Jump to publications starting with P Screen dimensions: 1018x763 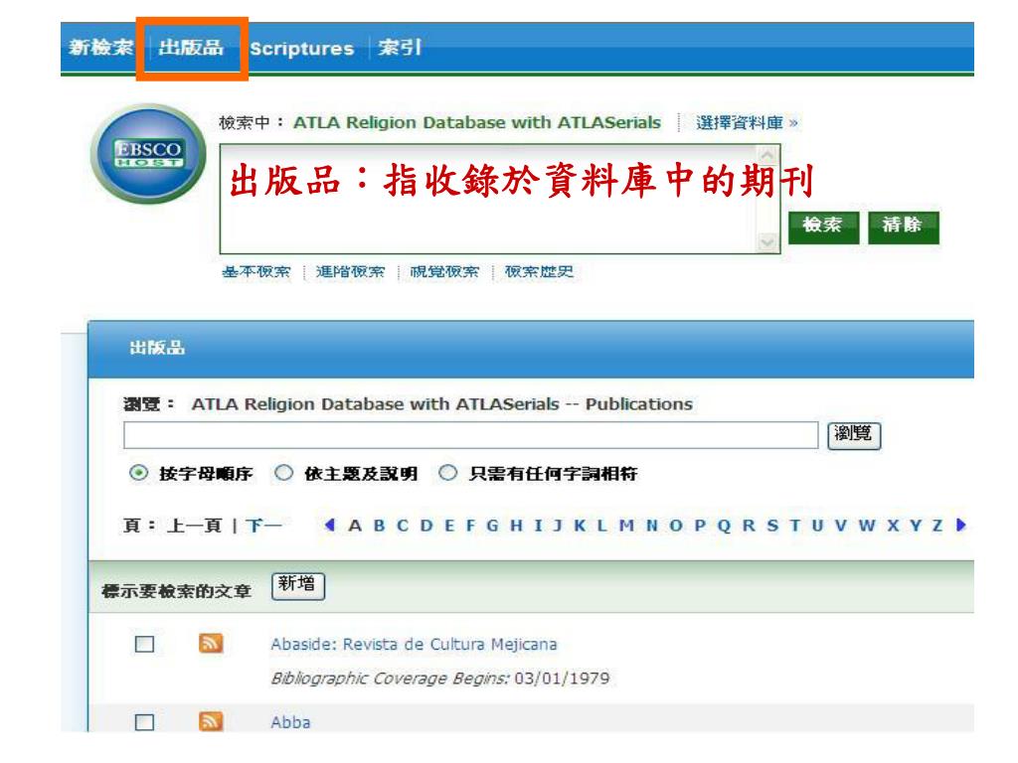click(x=700, y=526)
